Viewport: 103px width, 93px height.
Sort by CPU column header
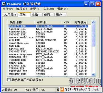click(x=66, y=22)
